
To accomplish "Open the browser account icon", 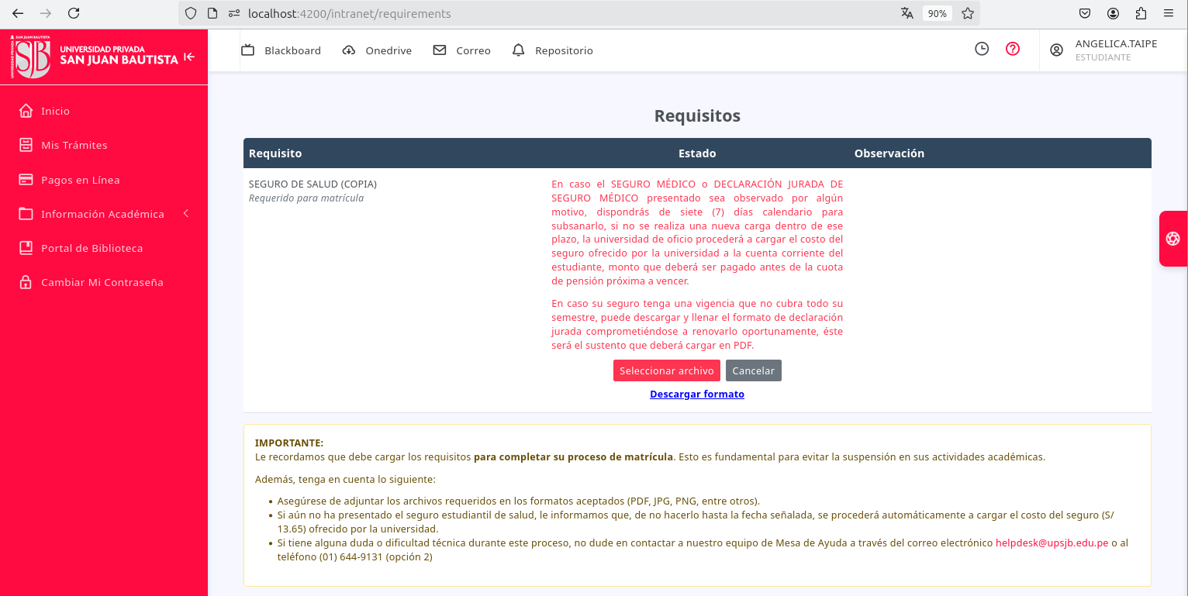I will click(x=1113, y=13).
